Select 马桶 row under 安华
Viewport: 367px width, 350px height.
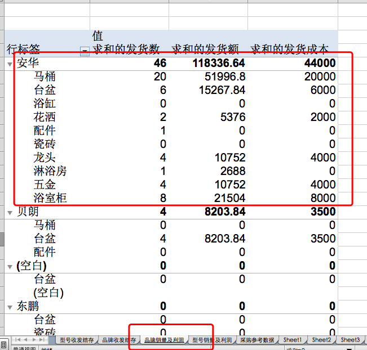(x=45, y=77)
